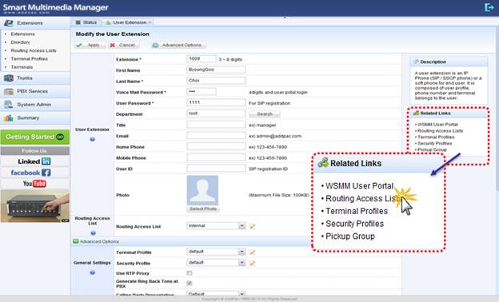Open the System Admin section
The height and width of the screenshot is (302, 499).
[x=35, y=105]
